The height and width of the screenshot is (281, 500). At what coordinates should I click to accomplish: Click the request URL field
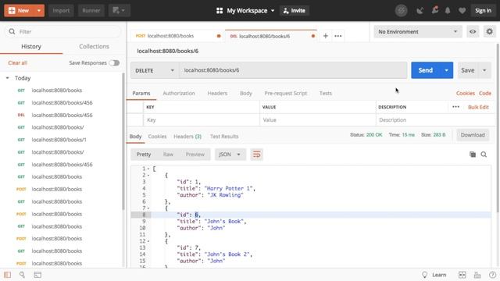click(x=293, y=70)
